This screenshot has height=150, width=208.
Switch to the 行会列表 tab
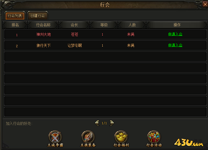coord(15,16)
